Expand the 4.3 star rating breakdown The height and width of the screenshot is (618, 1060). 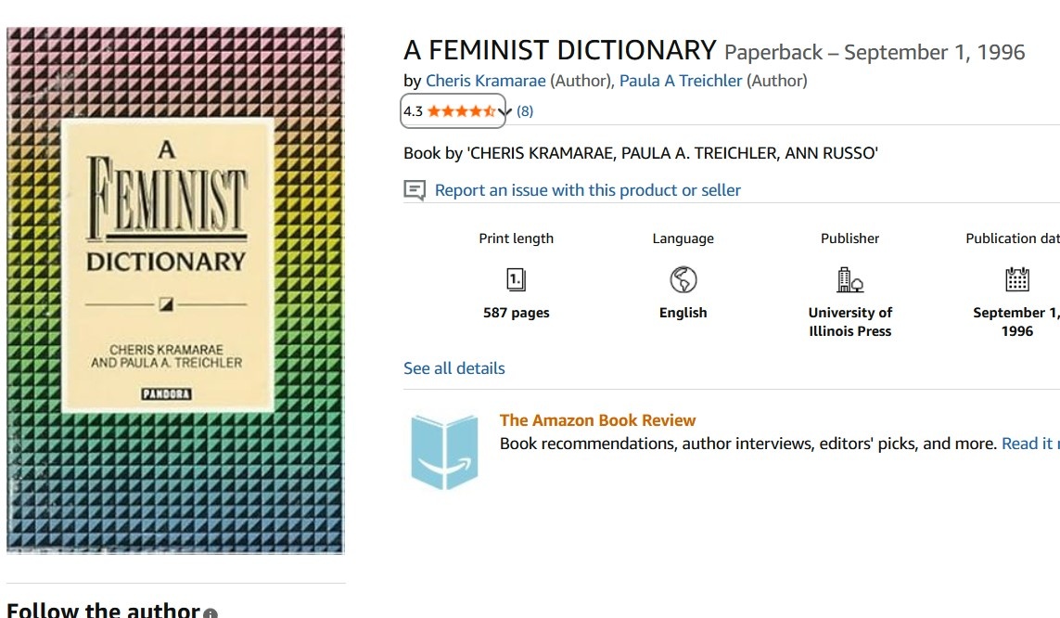(x=453, y=110)
